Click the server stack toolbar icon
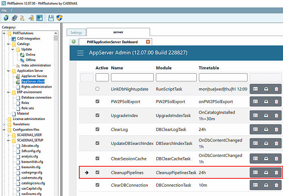Viewport: 283px width, 196px height. (x=14, y=18)
